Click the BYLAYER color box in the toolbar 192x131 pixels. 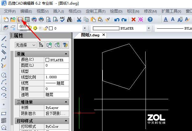(106, 28)
